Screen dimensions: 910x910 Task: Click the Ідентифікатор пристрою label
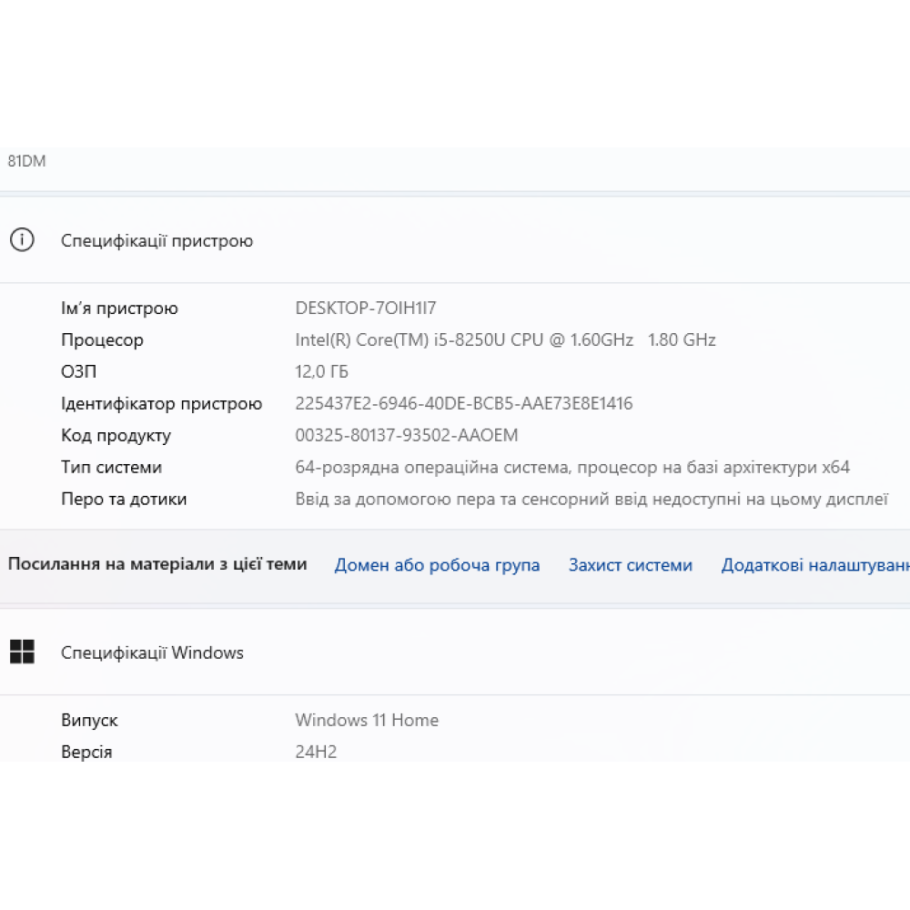pyautogui.click(x=161, y=404)
